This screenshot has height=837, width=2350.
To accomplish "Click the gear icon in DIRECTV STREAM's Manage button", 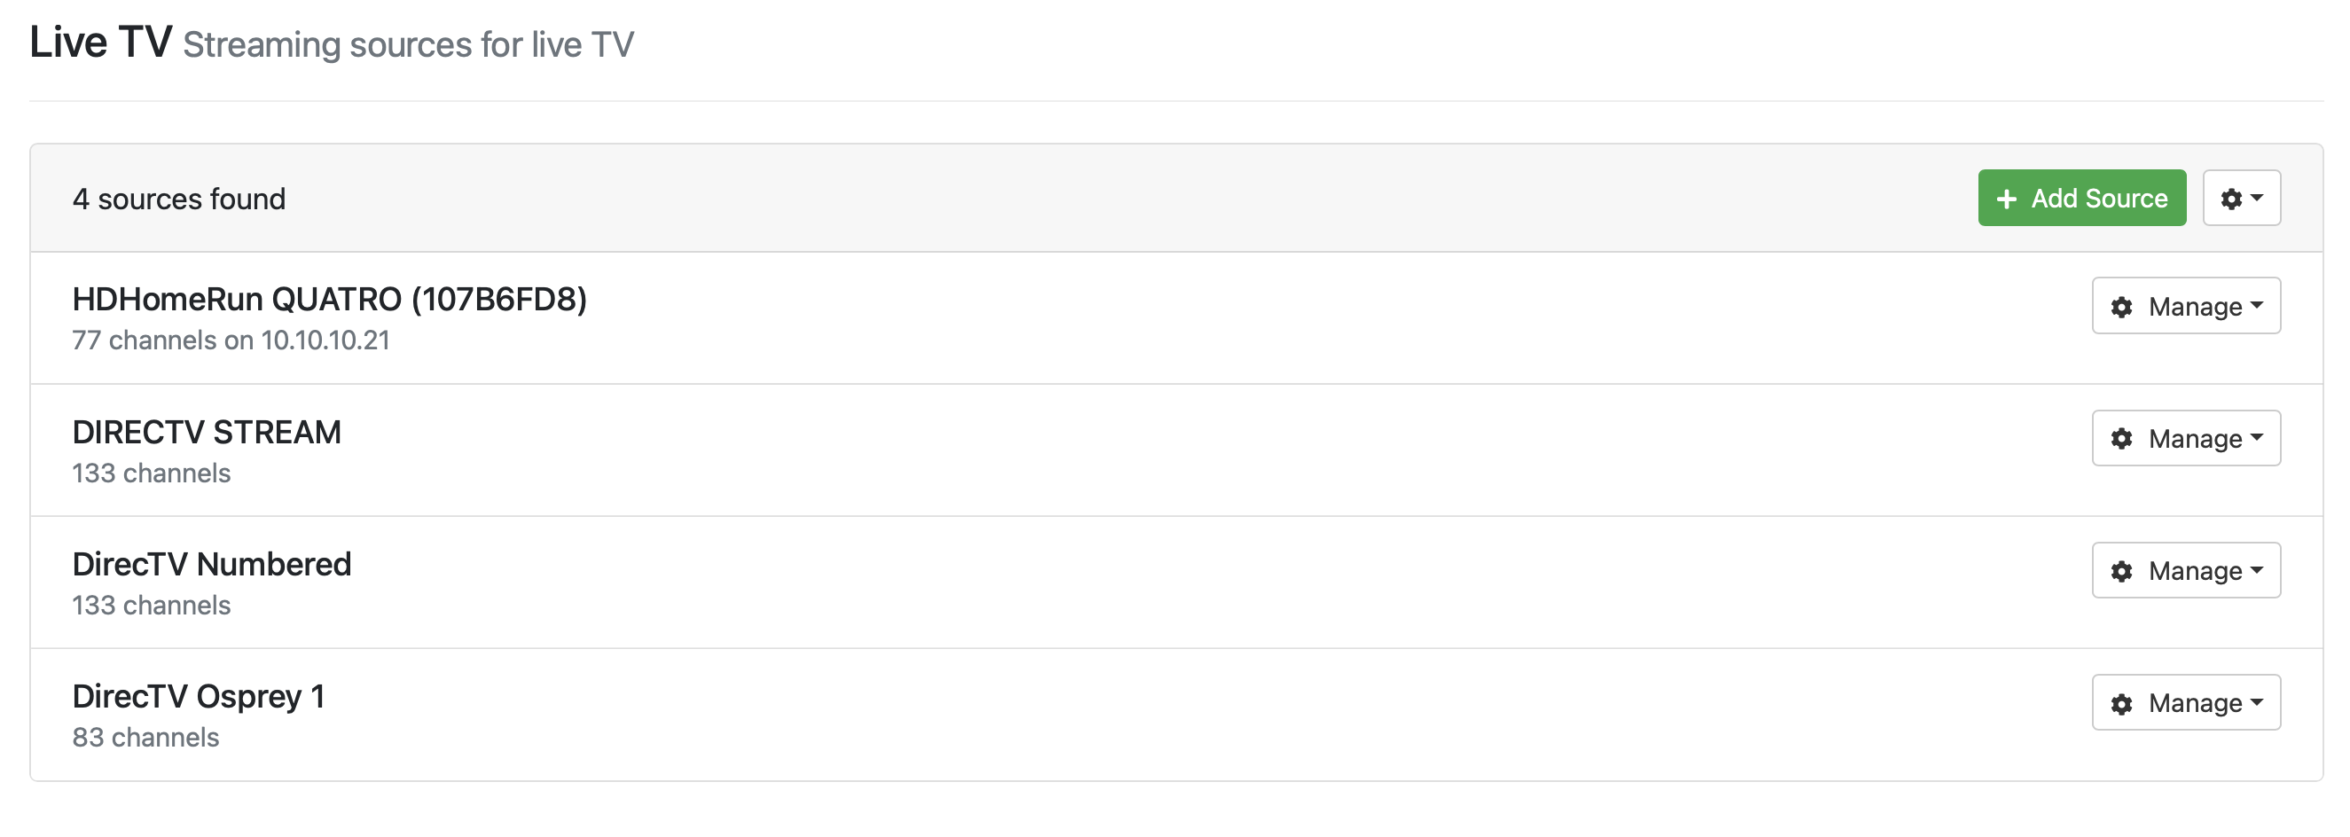I will [2122, 440].
